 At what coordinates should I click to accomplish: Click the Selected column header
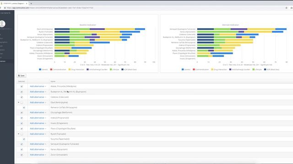pos(22,82)
